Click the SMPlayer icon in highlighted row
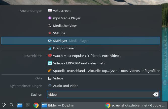Image resolution: width=168 pixels, height=109 pixels. coord(50,41)
